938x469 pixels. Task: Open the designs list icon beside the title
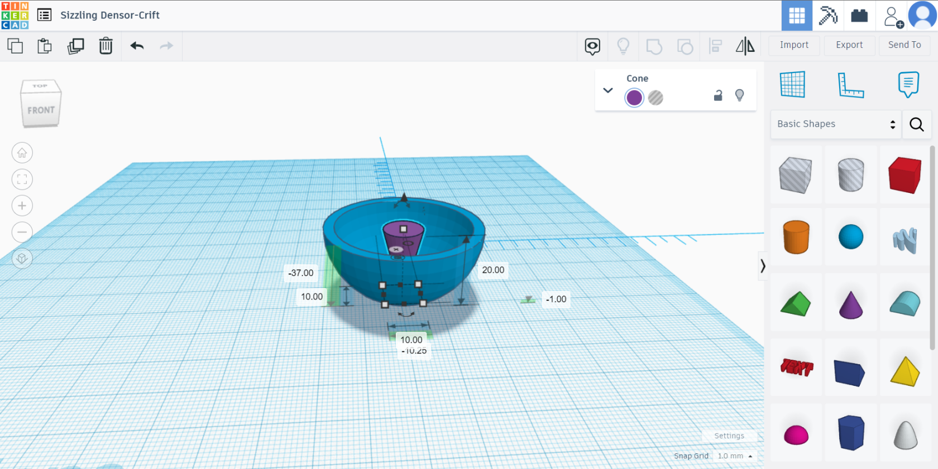click(x=44, y=15)
